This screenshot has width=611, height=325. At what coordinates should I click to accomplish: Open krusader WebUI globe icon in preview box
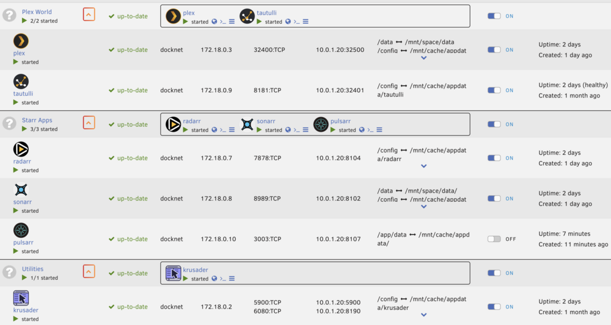(214, 278)
